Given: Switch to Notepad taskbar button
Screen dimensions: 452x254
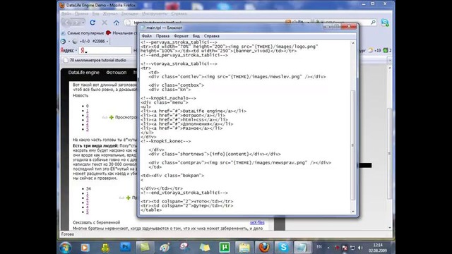Looking at the screenshot, I should point(302,248).
